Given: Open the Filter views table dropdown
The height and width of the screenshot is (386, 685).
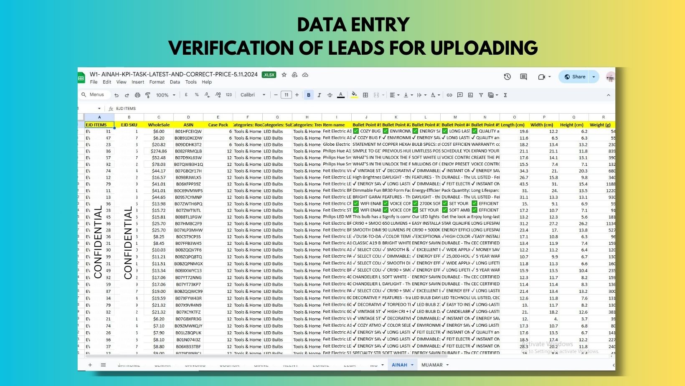Looking at the screenshot, I should tap(493, 95).
